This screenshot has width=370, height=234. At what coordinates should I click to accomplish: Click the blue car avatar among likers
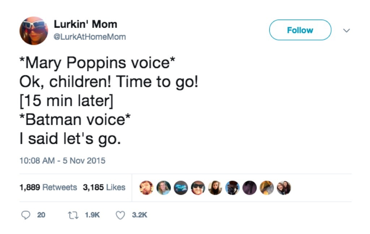click(x=180, y=187)
